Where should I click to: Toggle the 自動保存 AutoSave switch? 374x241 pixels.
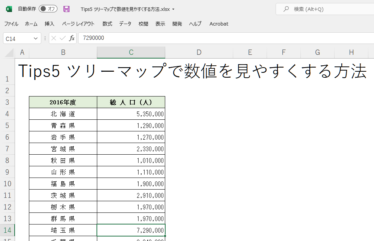click(48, 9)
